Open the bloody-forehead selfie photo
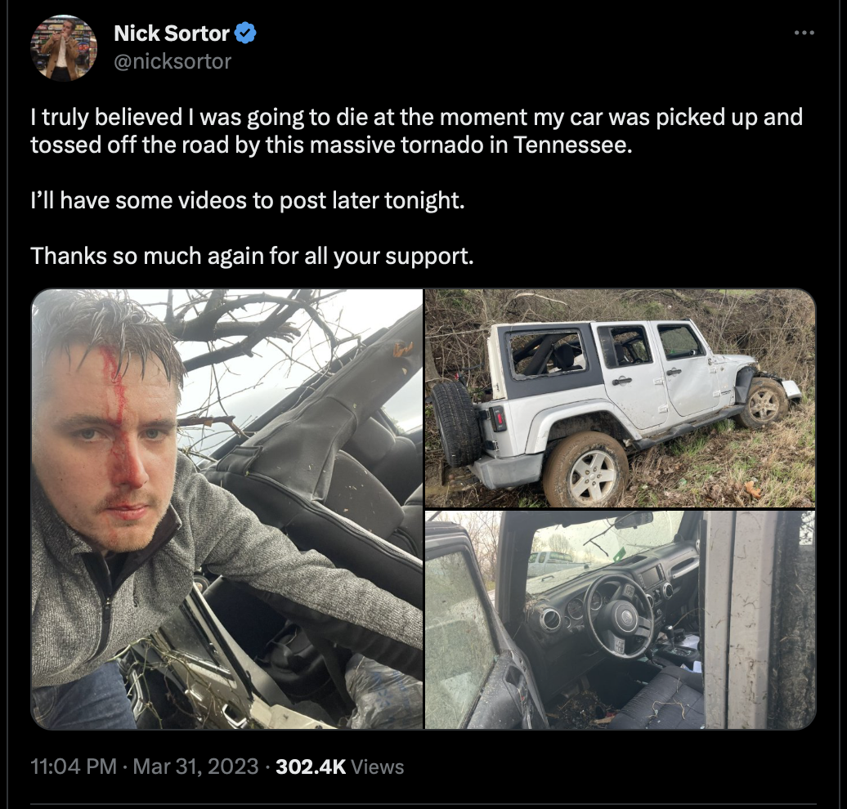 coord(227,509)
